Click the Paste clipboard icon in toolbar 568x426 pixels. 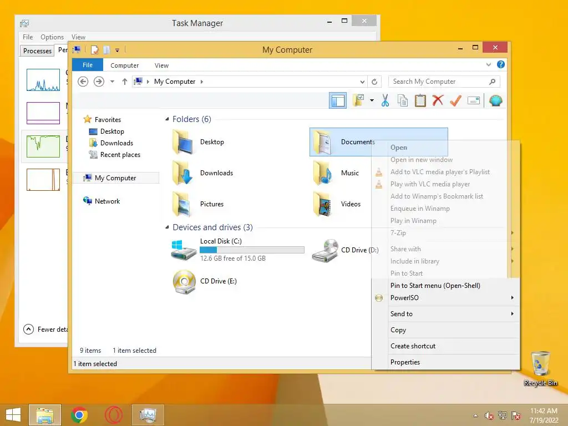tap(420, 101)
